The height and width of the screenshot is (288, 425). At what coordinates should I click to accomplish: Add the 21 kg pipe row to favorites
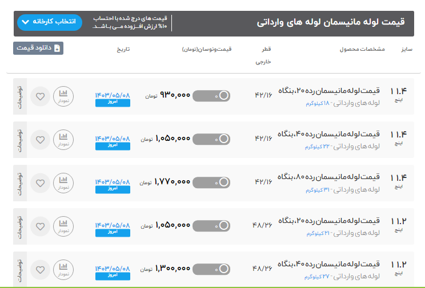(x=40, y=226)
